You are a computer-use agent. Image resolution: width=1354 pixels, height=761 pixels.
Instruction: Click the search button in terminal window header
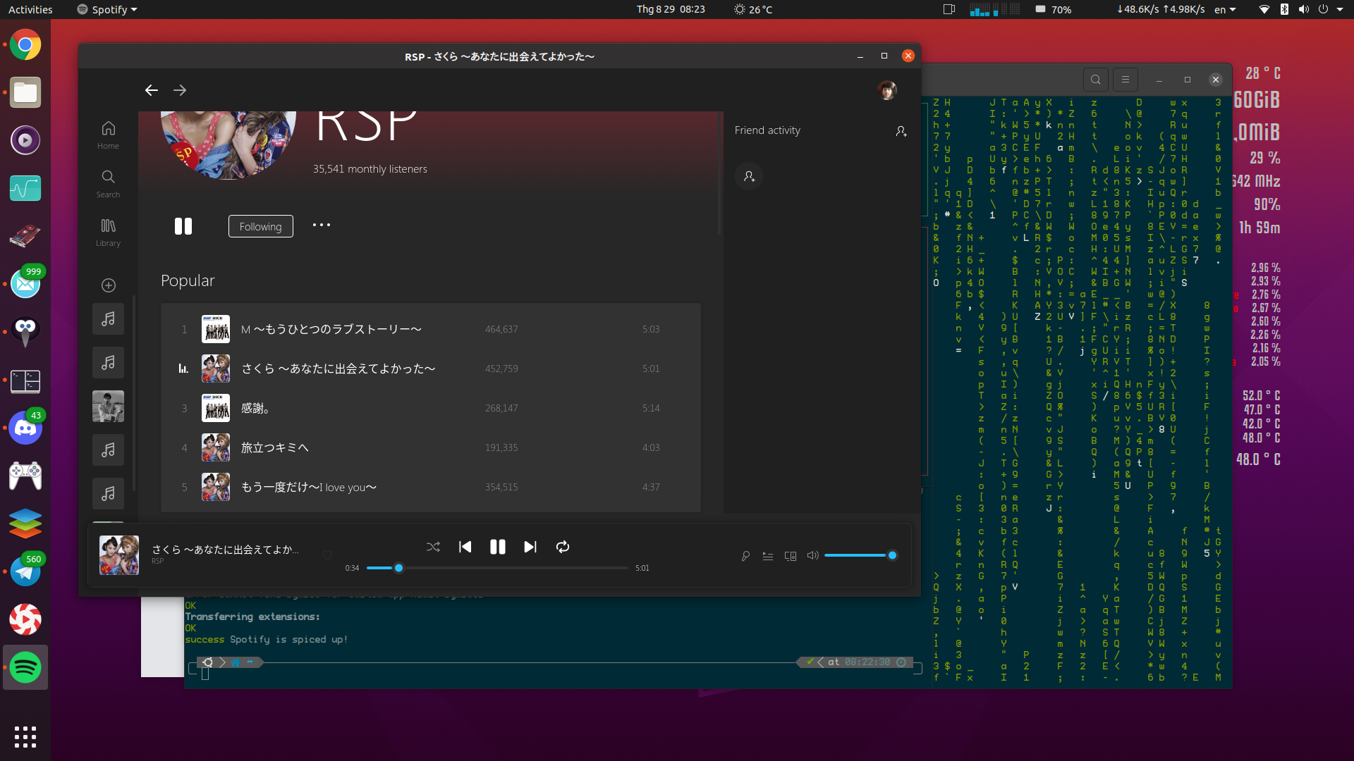point(1096,80)
